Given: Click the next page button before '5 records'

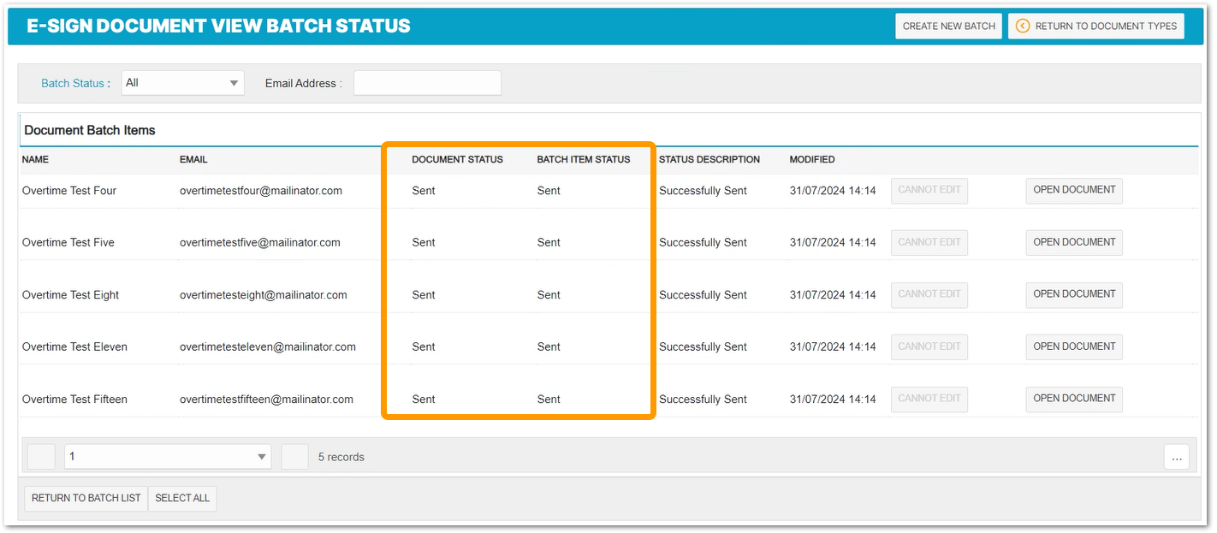Looking at the screenshot, I should pos(294,457).
